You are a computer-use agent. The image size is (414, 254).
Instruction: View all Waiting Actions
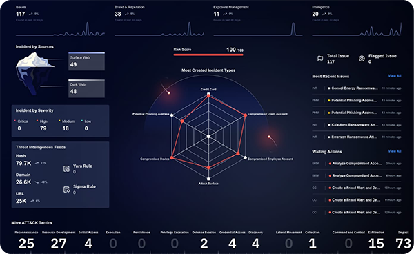395,151
